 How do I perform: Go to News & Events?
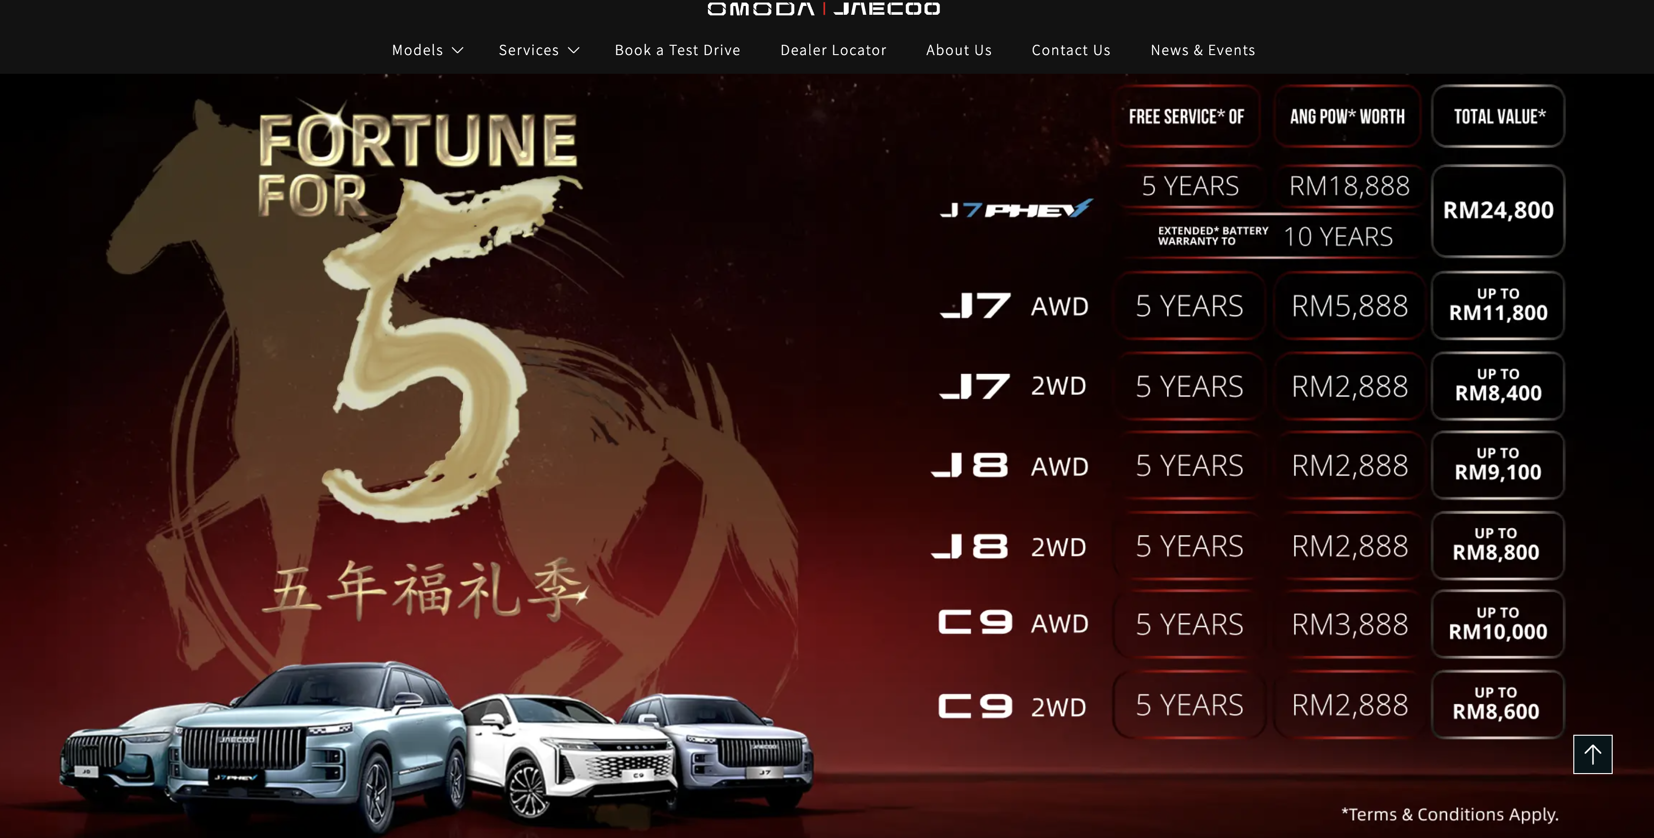coord(1202,50)
